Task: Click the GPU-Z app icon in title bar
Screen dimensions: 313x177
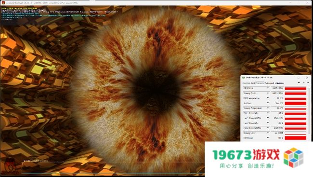Action: point(244,77)
